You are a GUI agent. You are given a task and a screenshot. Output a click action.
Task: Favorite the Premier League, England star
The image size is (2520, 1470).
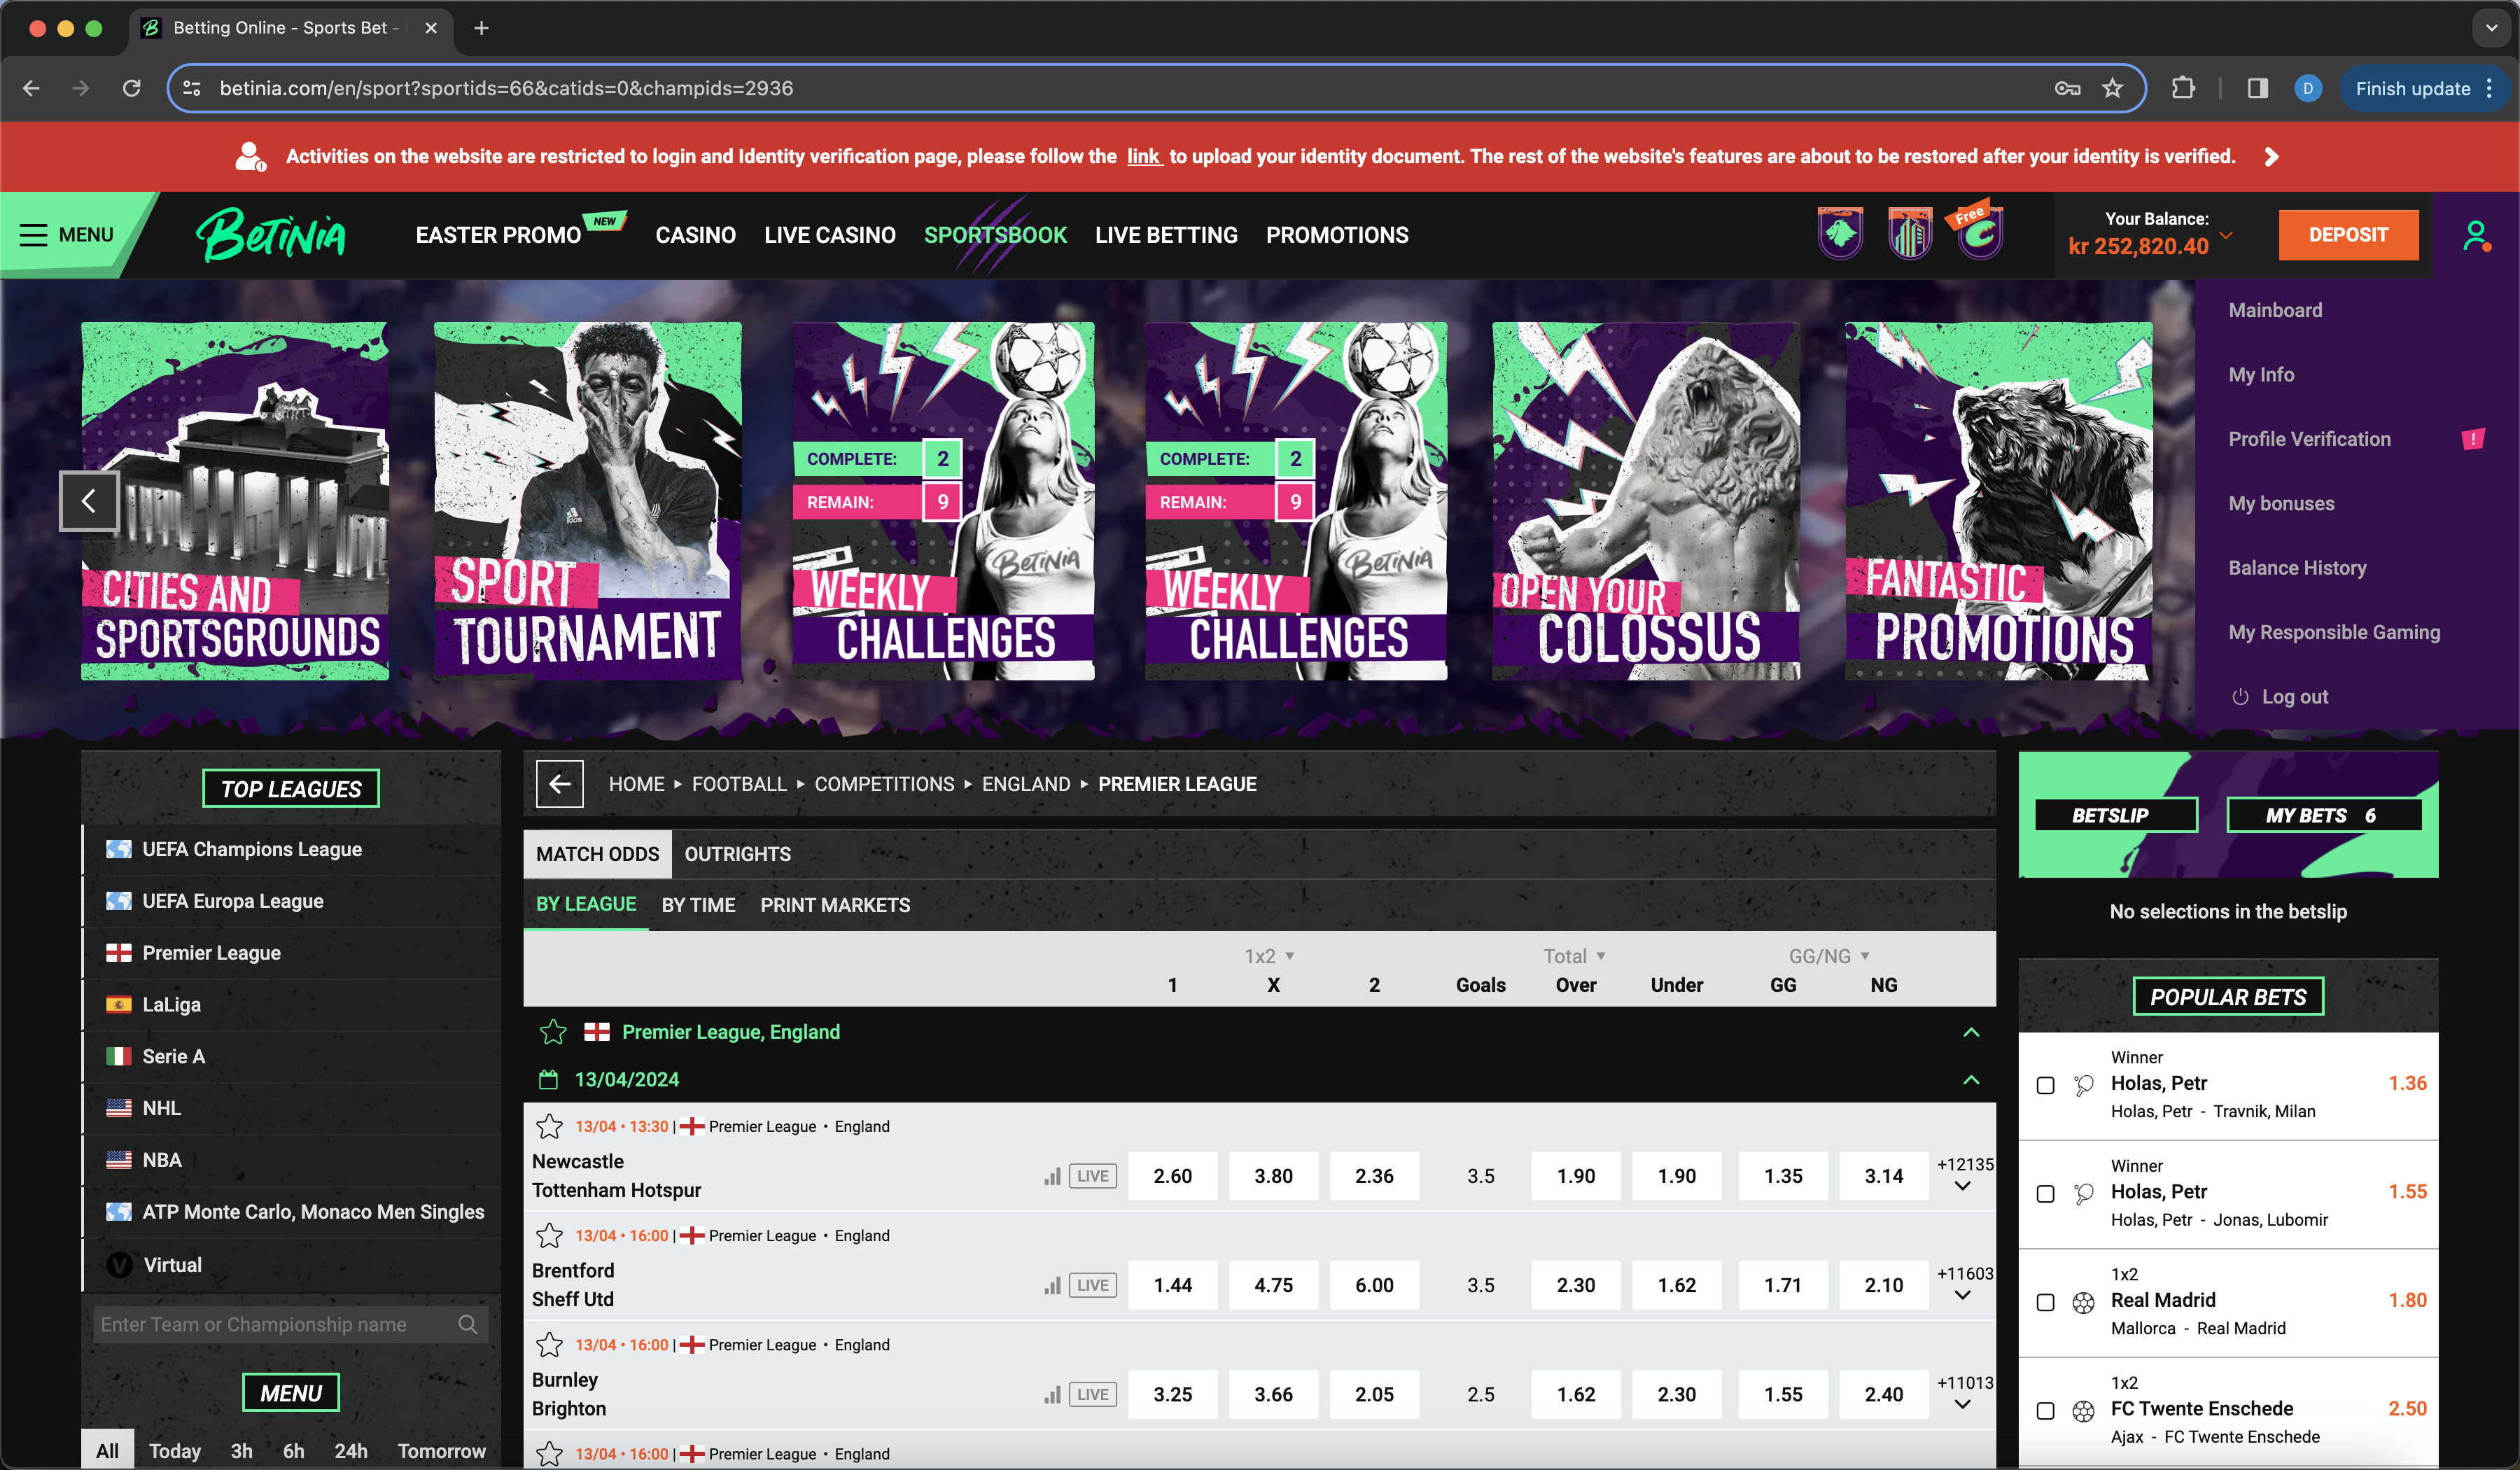click(553, 1032)
